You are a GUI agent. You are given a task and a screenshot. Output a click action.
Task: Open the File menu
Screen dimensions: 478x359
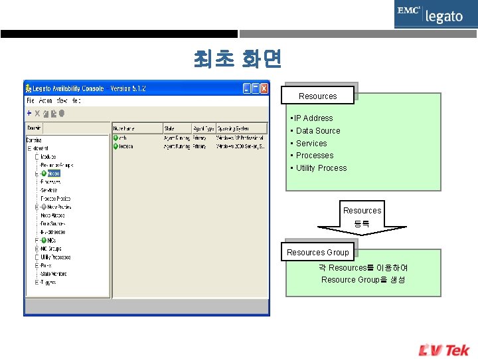click(x=30, y=100)
